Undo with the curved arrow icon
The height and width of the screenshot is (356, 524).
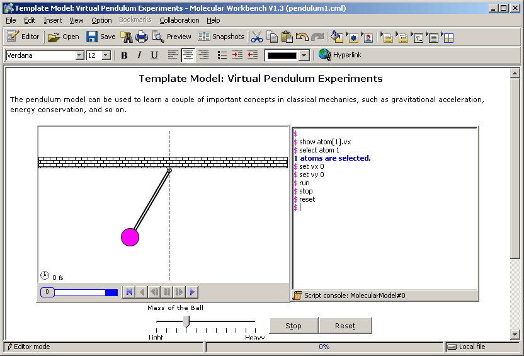(302, 37)
